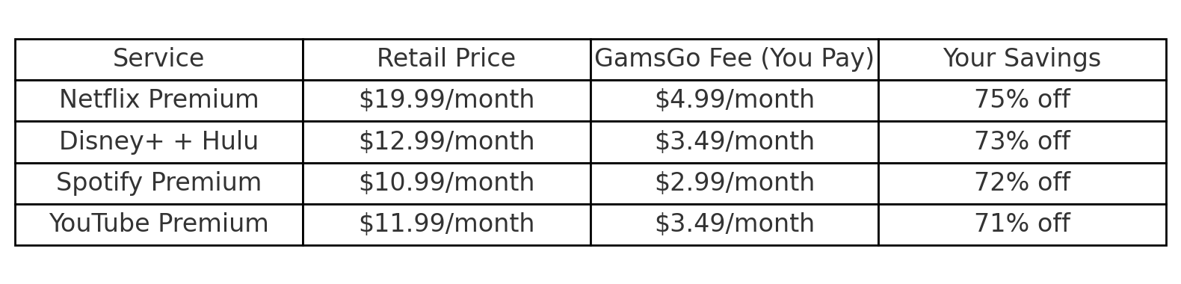Select the 71% off savings cell

point(1022,224)
